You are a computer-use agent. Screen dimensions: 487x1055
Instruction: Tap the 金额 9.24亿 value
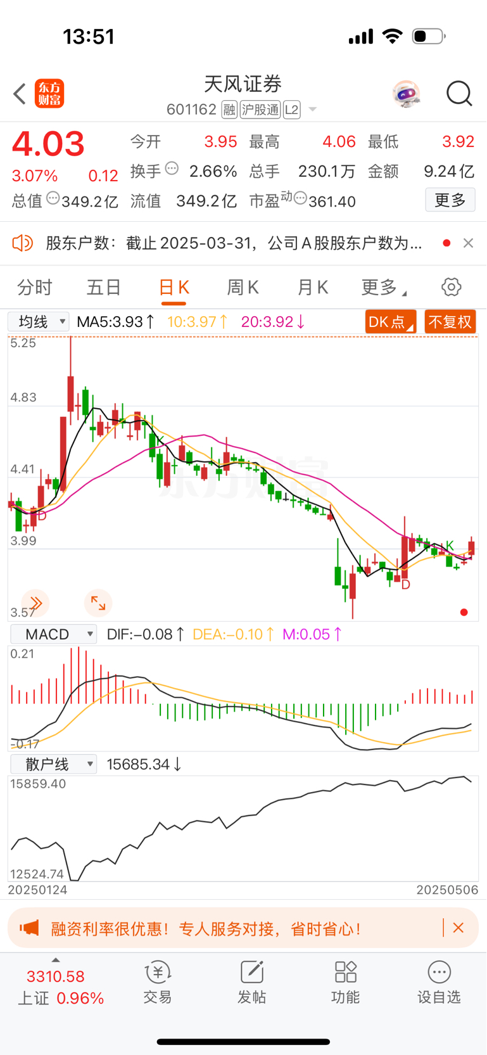[449, 171]
